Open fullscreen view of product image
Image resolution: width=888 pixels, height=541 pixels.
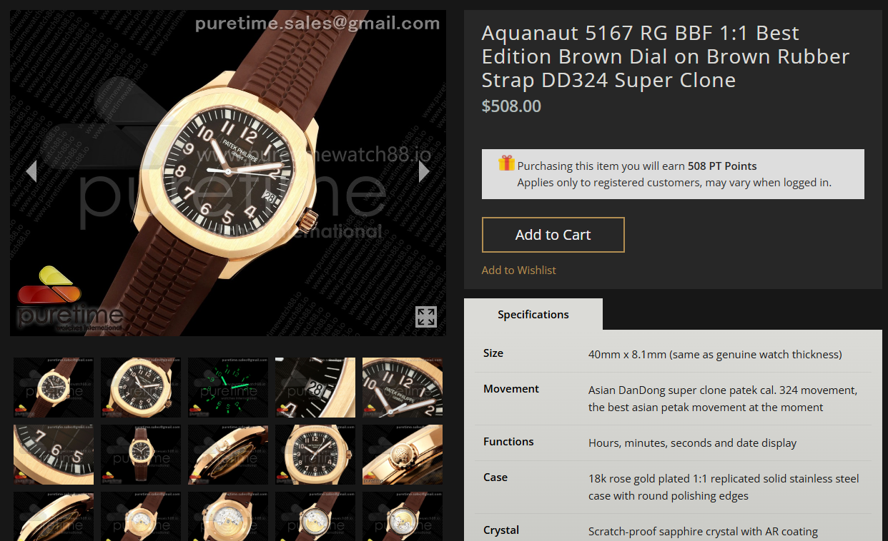(426, 317)
